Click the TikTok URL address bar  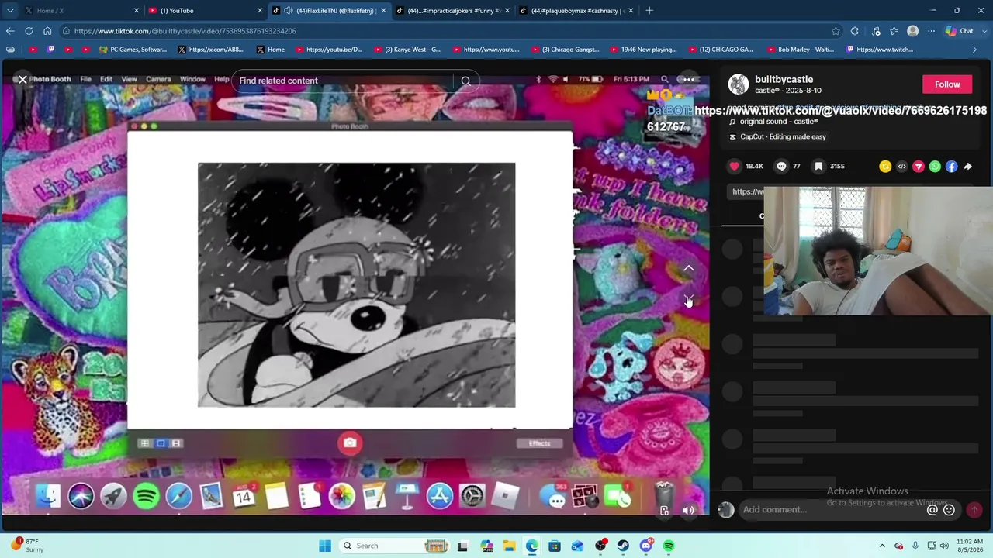coord(446,31)
